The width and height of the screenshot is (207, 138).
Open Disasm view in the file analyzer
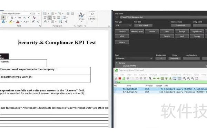pyautogui.click(x=152, y=31)
